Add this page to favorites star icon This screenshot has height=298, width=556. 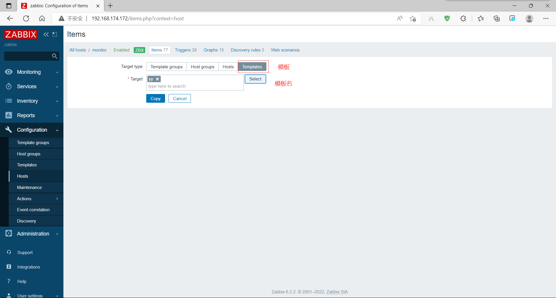pyautogui.click(x=413, y=19)
